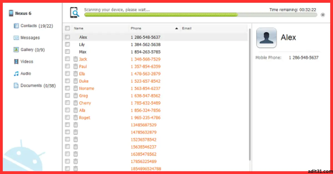Click the Nexus 6 device icon
Viewport: 333px width, 174px height.
pos(11,13)
